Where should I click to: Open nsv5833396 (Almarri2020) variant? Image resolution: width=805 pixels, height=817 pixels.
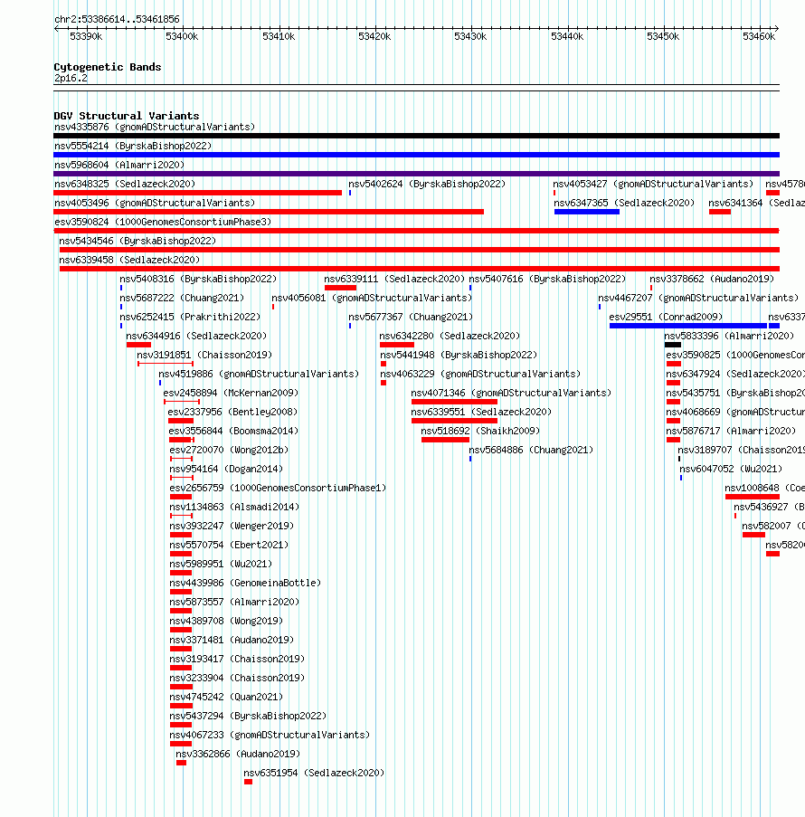[729, 336]
